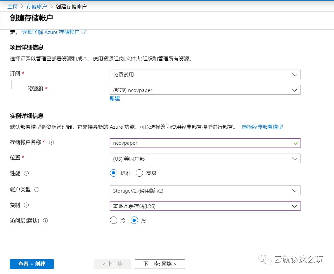Viewport: 334px width, 274px height.
Task: Open 帐户类型 dropdown showing StorageV2
Action: click(x=205, y=191)
